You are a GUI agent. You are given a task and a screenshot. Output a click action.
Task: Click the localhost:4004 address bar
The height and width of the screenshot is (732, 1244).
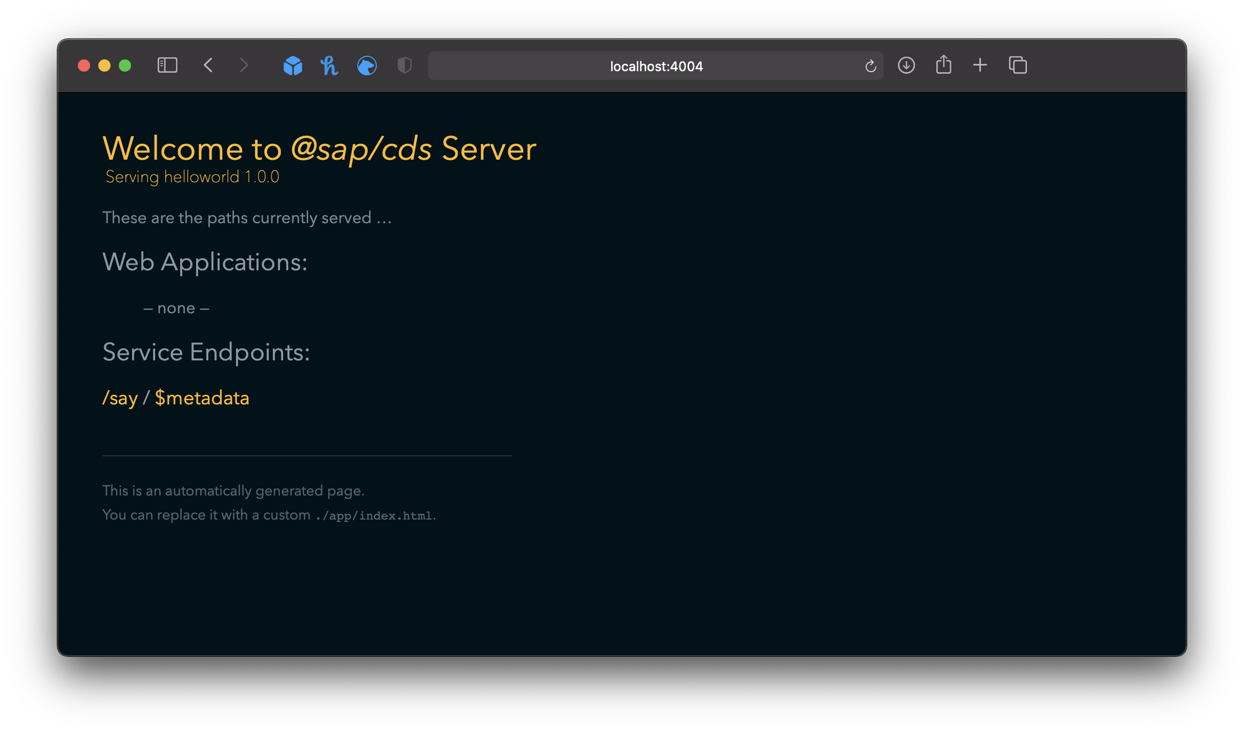click(x=656, y=66)
